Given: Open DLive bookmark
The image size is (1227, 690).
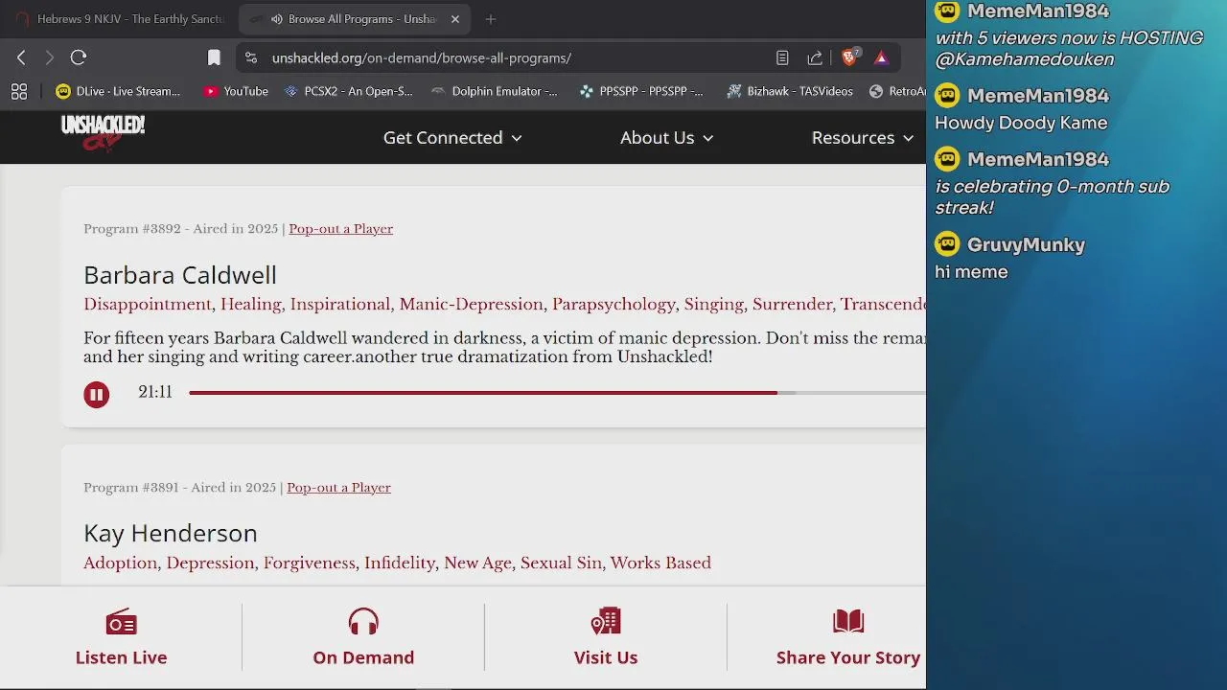Looking at the screenshot, I should [x=118, y=91].
